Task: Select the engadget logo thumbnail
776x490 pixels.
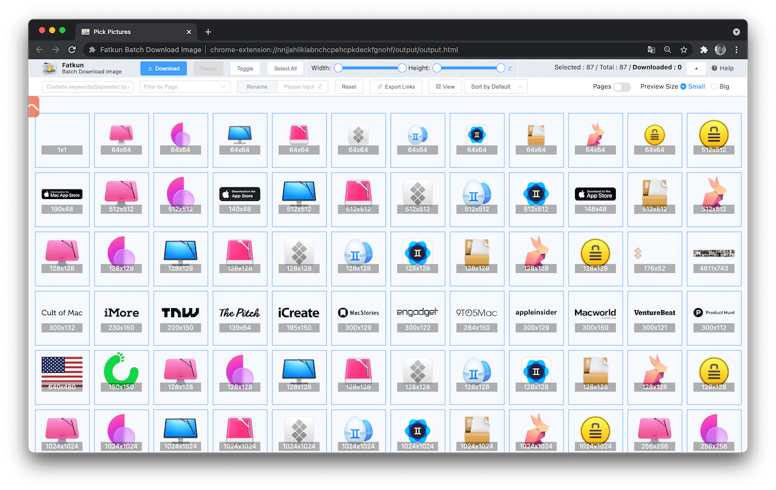Action: [417, 318]
